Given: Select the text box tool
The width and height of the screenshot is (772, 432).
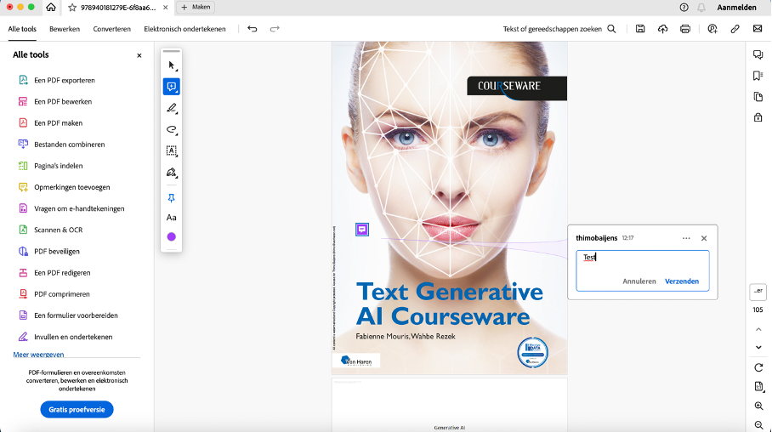Looking at the screenshot, I should click(172, 151).
